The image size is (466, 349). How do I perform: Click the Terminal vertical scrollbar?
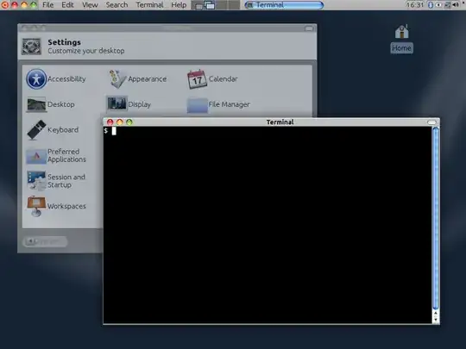click(436, 218)
